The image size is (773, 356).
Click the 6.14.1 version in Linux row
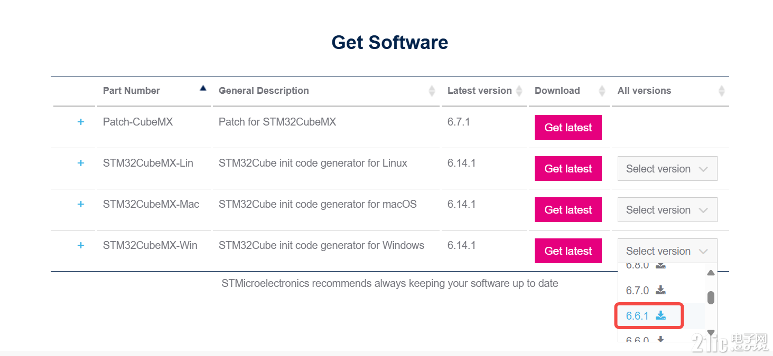pos(461,163)
